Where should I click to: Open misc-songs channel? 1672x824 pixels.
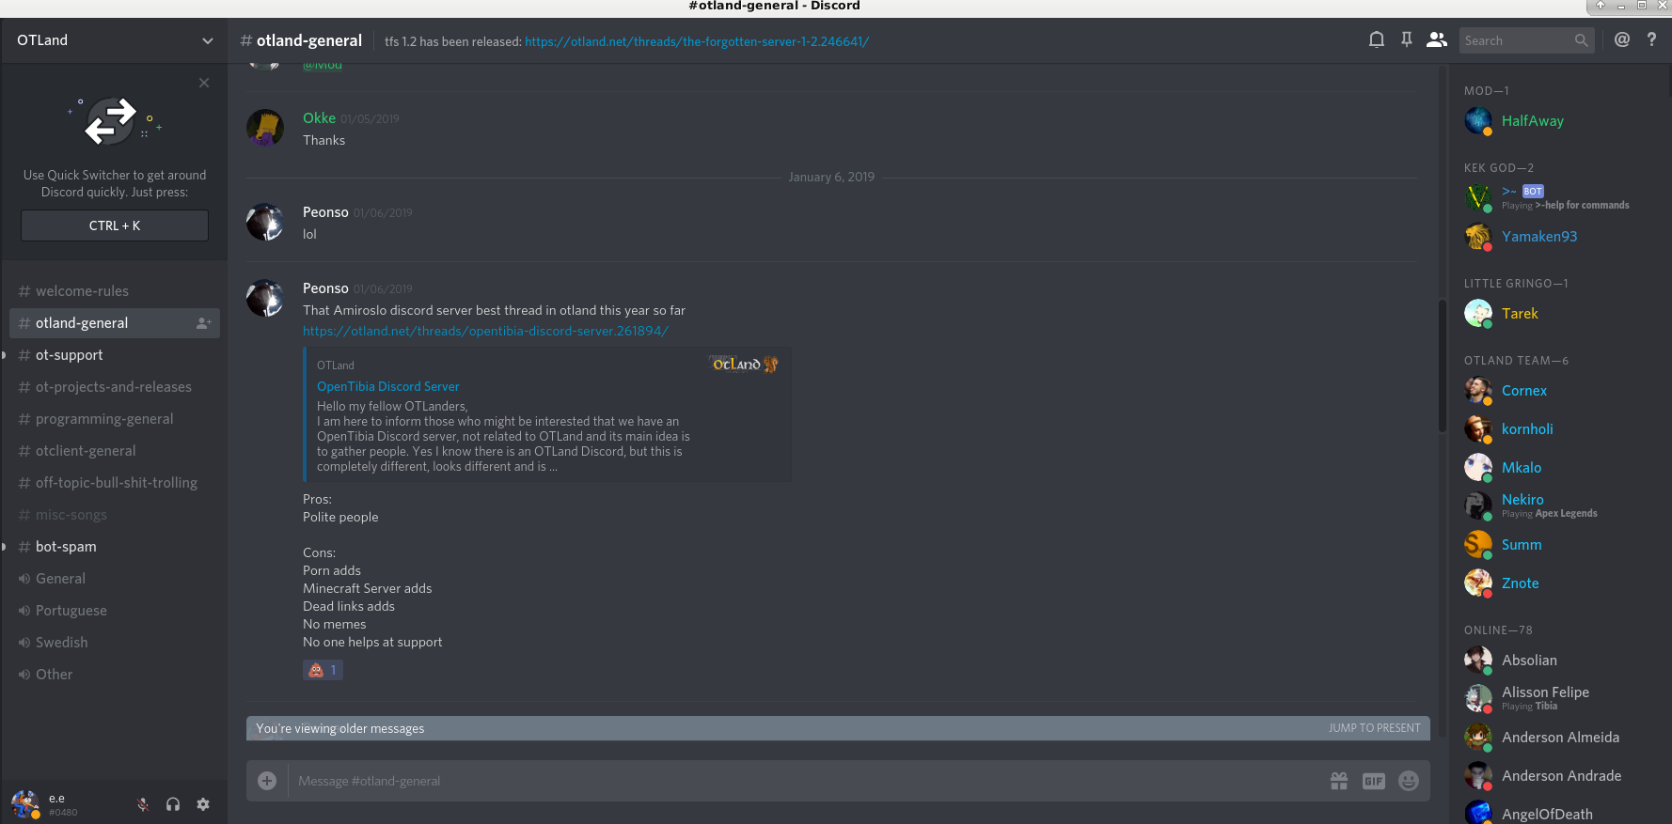tap(115, 515)
